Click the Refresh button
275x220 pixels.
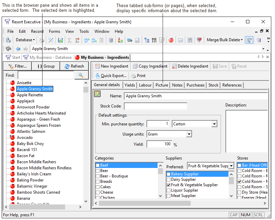pyautogui.click(x=74, y=66)
